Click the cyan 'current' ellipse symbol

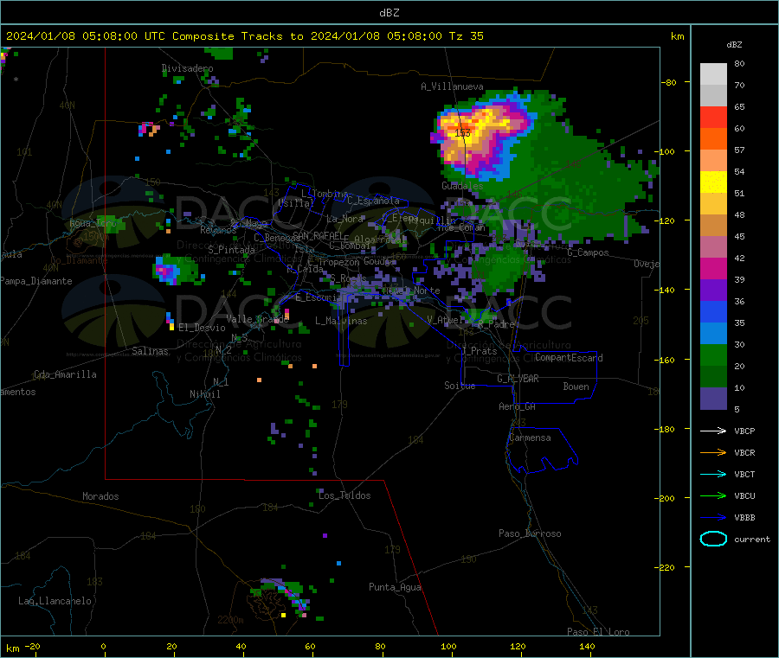[x=713, y=539]
